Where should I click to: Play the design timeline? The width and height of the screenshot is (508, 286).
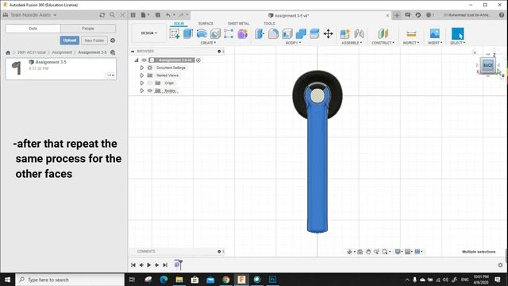click(x=149, y=265)
